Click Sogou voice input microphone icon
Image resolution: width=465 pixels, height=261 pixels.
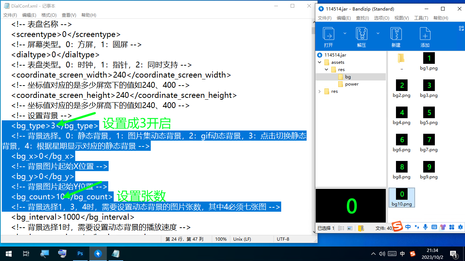425,227
